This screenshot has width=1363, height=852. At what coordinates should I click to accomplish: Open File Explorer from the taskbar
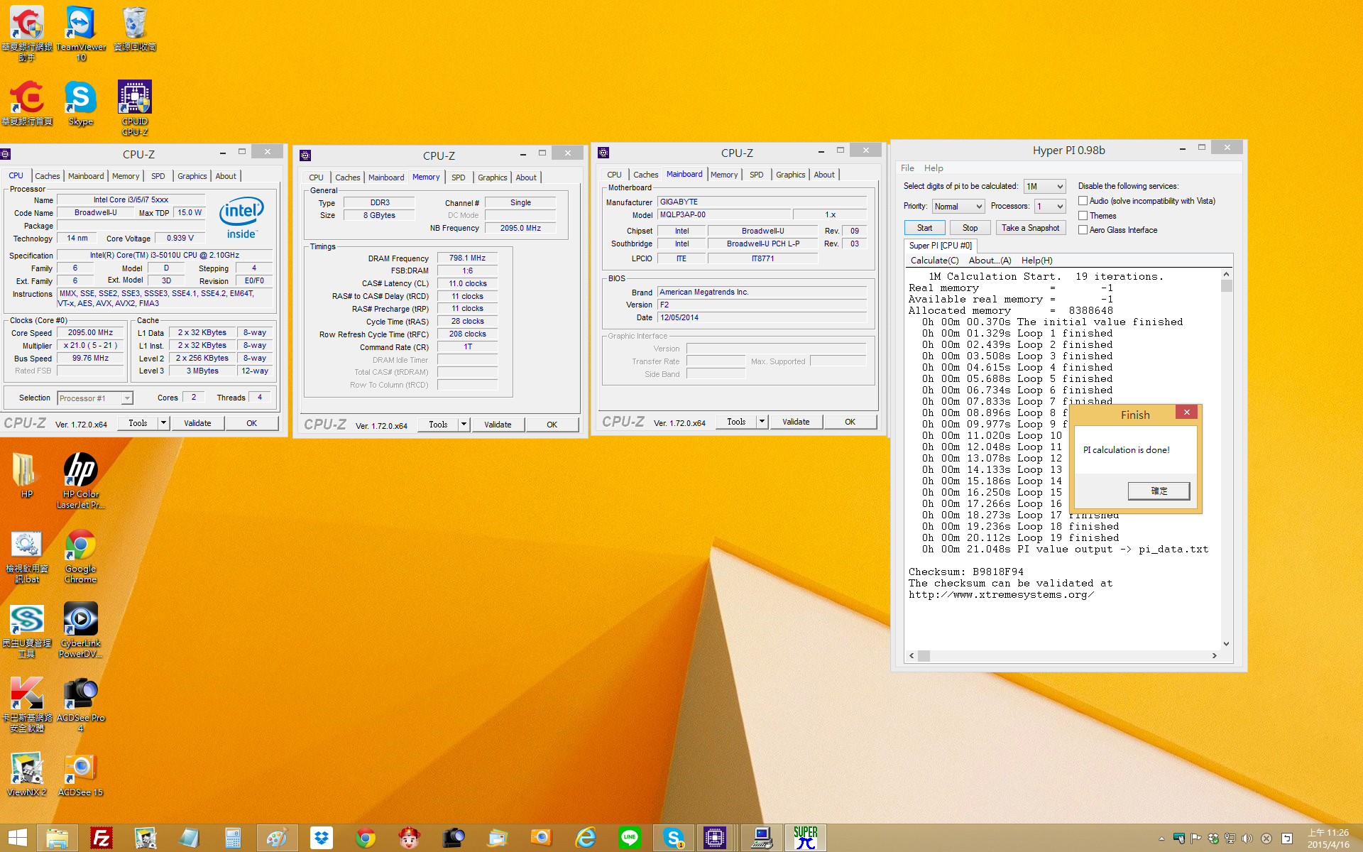(57, 839)
